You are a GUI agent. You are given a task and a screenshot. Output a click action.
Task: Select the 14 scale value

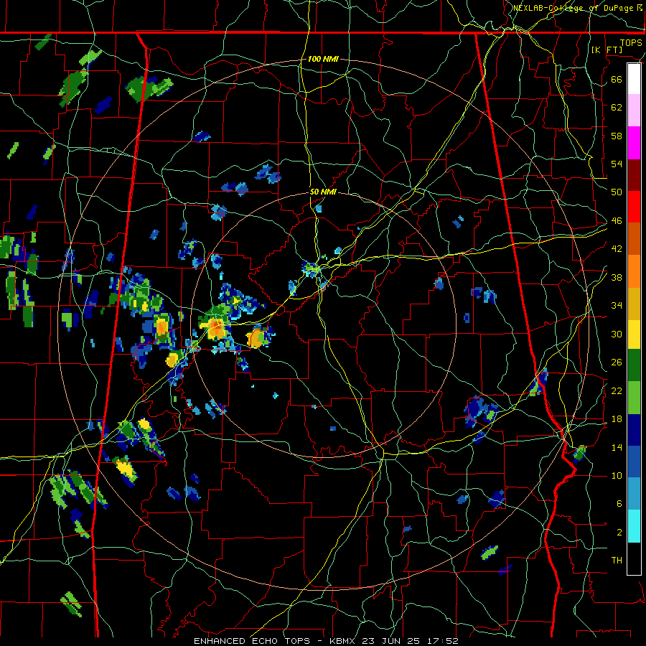point(617,447)
